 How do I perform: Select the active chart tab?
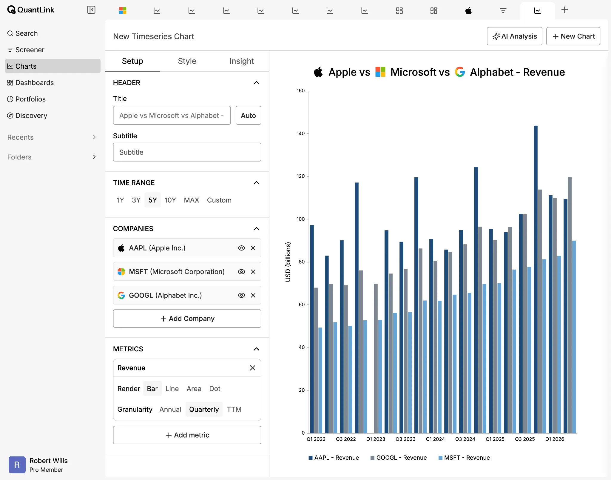[x=537, y=11]
